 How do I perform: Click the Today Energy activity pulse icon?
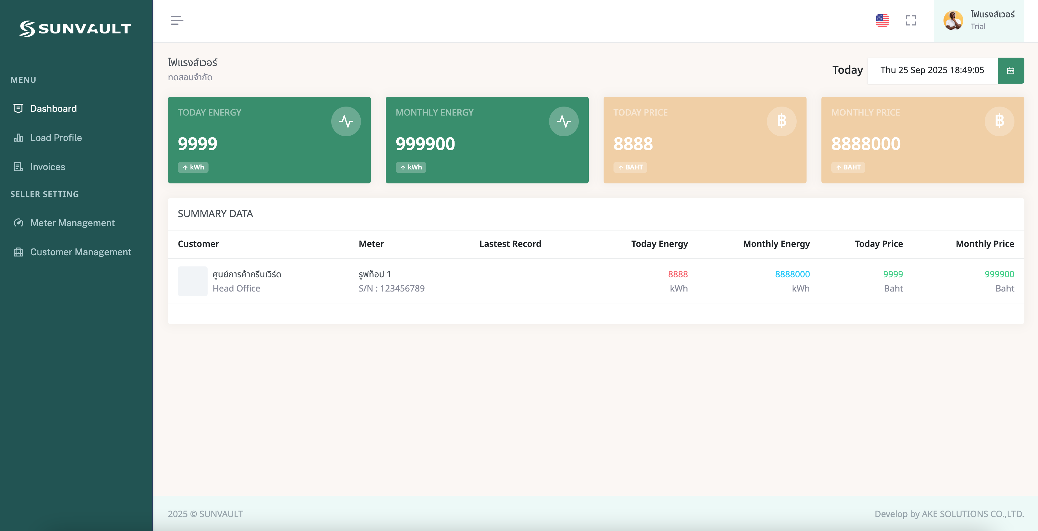click(346, 121)
